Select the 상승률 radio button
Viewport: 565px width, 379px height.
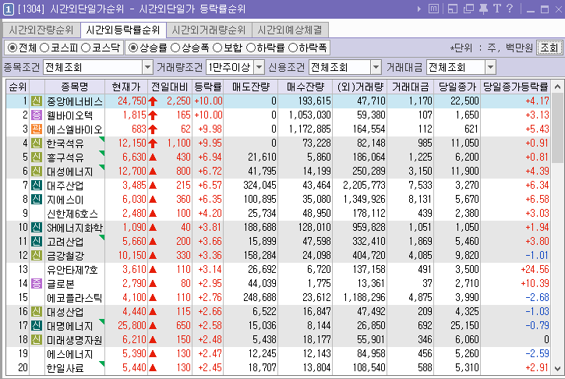point(133,48)
